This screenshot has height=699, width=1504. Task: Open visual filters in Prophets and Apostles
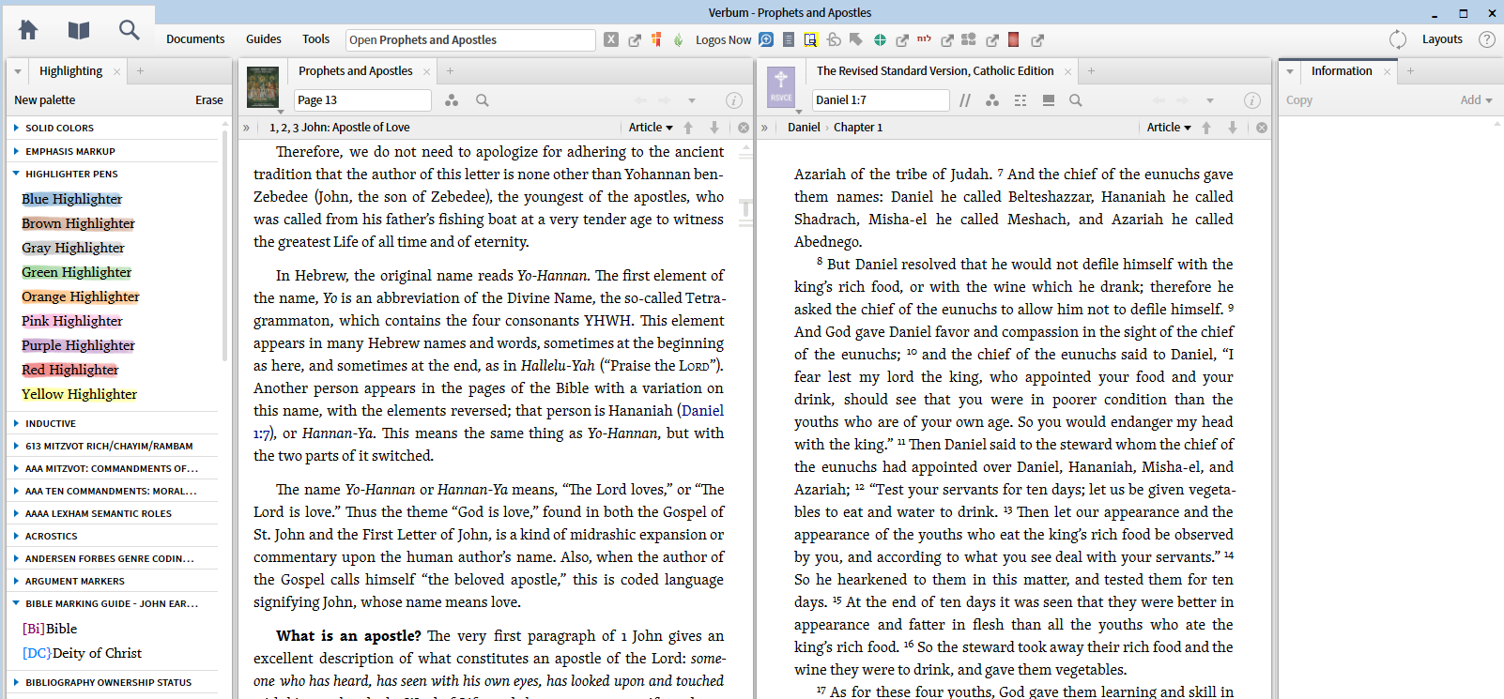(x=452, y=100)
